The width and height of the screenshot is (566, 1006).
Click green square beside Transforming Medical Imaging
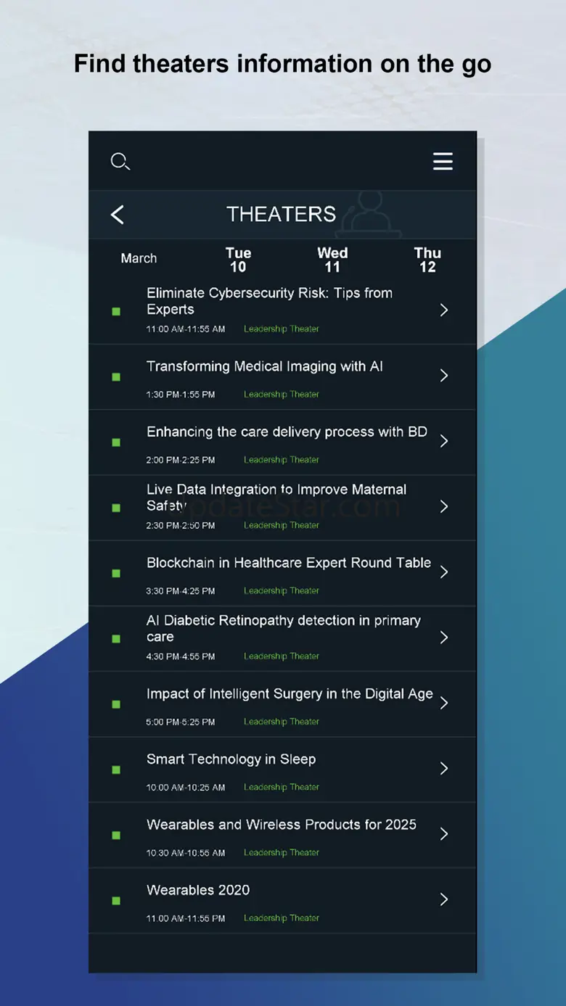[116, 377]
